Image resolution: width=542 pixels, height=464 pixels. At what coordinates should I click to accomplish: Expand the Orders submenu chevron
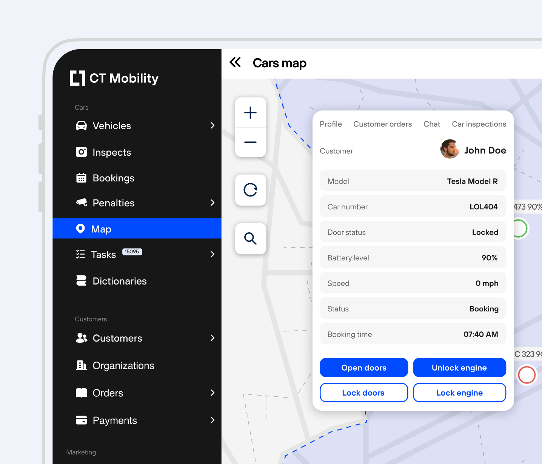tap(212, 393)
